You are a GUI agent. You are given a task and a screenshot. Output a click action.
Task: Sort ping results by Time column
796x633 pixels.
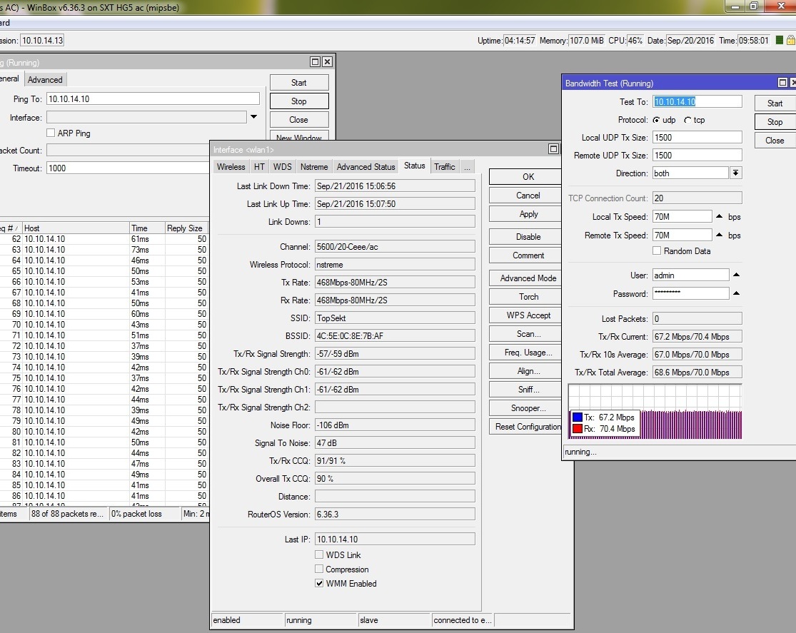click(x=147, y=228)
